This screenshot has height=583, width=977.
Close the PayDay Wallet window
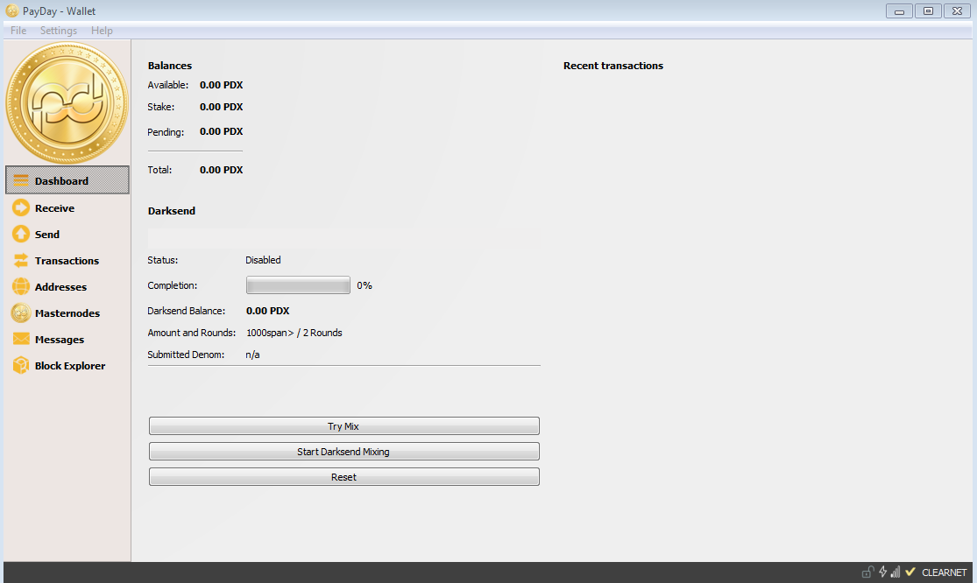(957, 11)
